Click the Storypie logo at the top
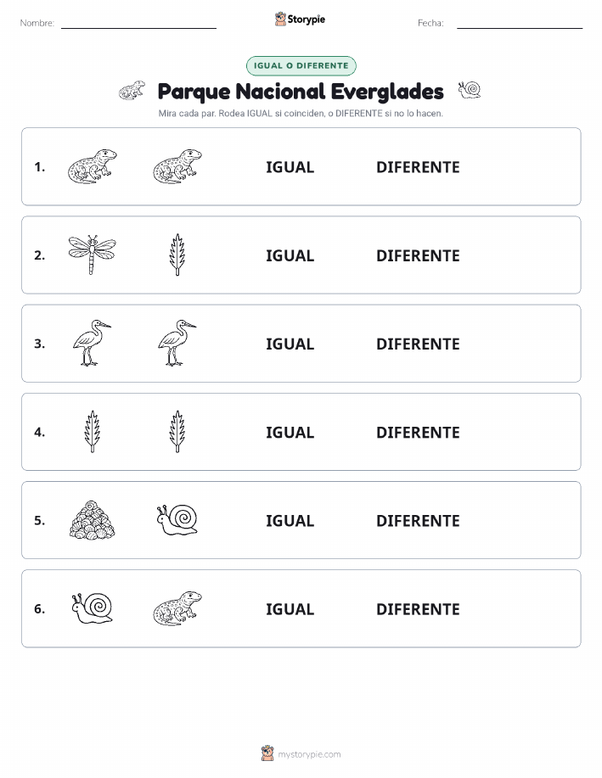Image resolution: width=602 pixels, height=778 pixels. pyautogui.click(x=300, y=20)
